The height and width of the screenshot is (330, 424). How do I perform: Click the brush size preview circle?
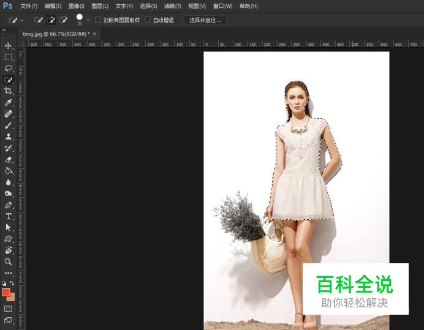tap(79, 17)
